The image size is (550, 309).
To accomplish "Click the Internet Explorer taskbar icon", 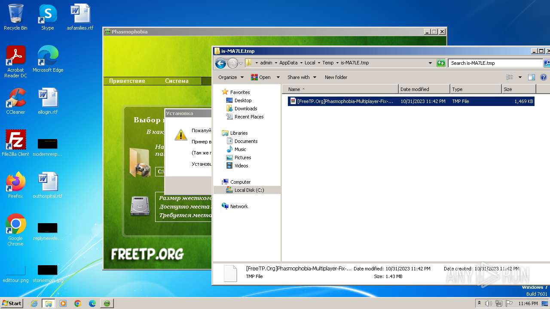I will [34, 303].
